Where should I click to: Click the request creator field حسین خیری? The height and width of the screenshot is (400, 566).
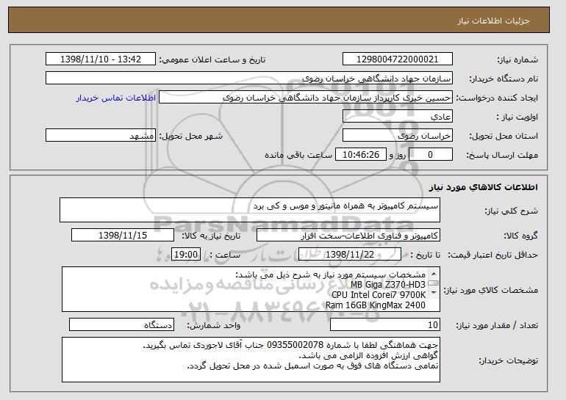(x=306, y=98)
